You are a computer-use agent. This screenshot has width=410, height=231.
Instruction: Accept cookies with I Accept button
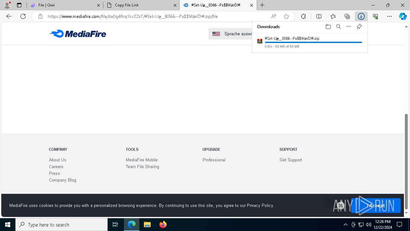(x=376, y=205)
